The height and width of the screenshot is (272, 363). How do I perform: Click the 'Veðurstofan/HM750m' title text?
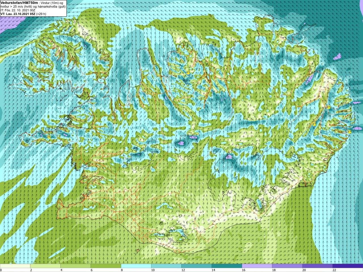click(19, 2)
